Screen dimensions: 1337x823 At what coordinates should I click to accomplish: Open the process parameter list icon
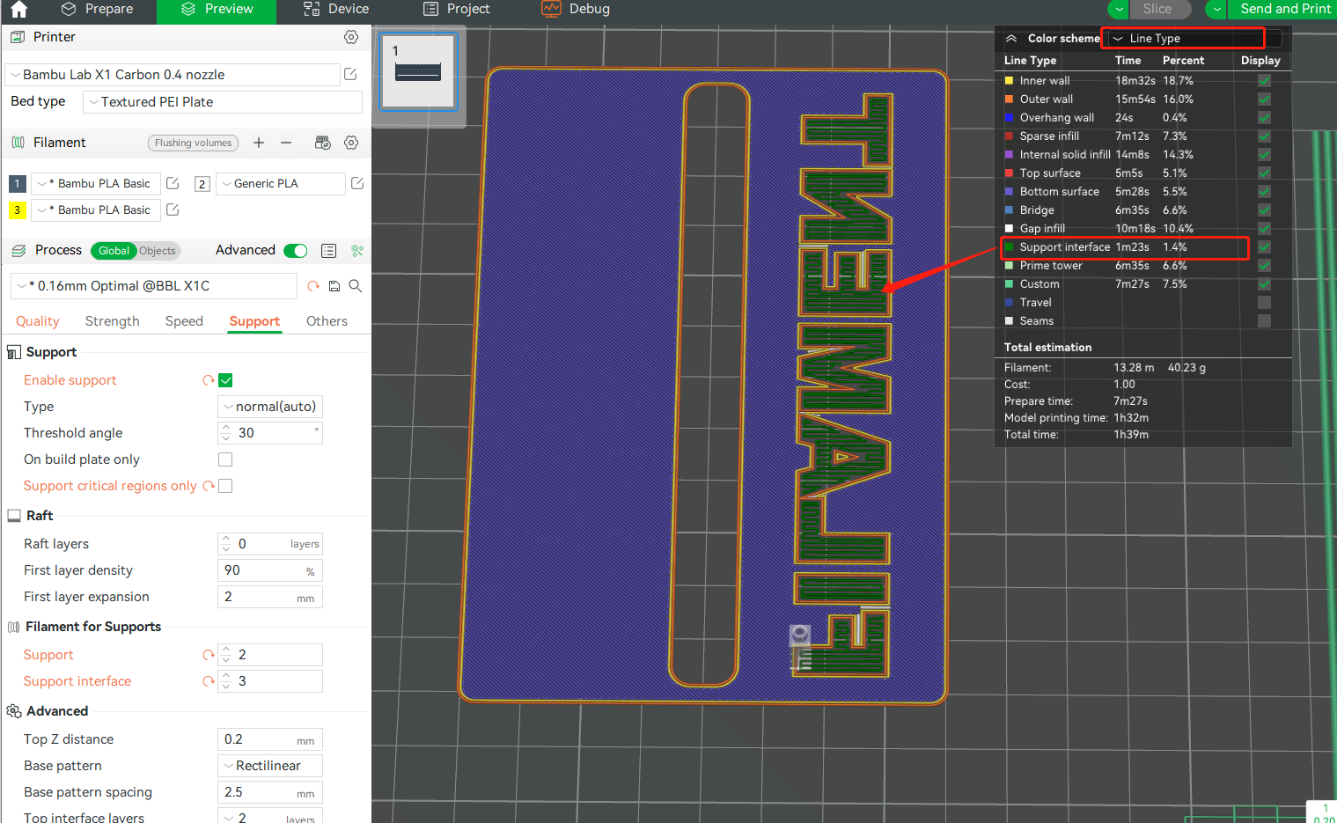click(x=328, y=251)
